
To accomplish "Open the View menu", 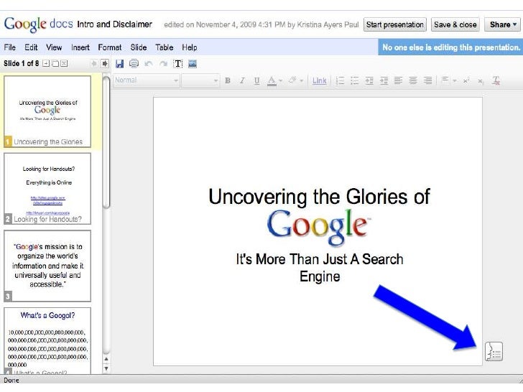I will 54,47.
